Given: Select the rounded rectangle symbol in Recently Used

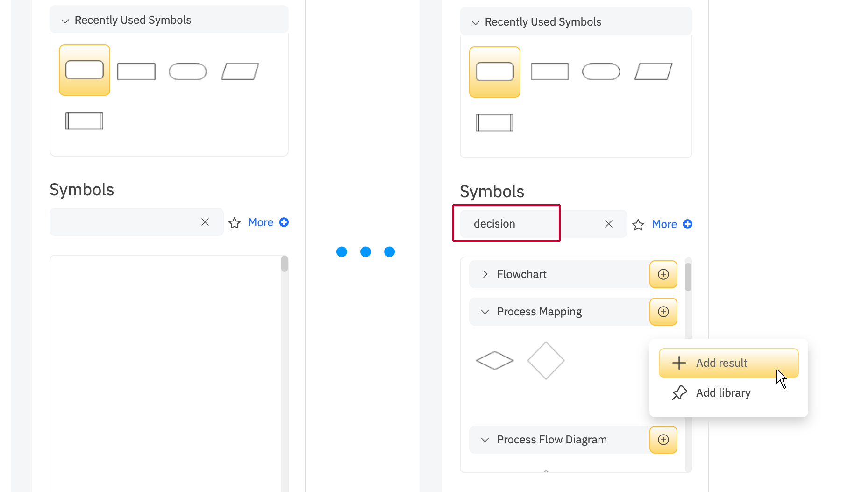Looking at the screenshot, I should coord(84,70).
